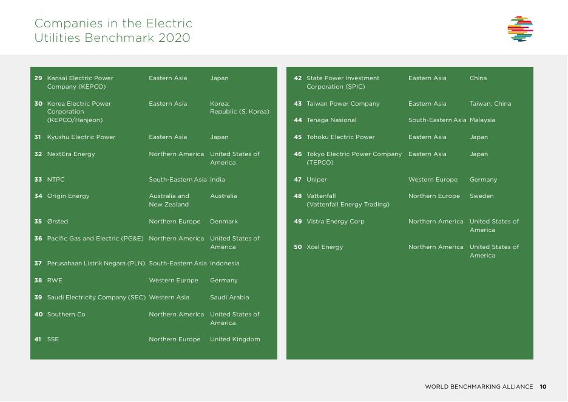This screenshot has height=402, width=568.
Task: Select 'Southern Co' company name
Action: (66, 315)
